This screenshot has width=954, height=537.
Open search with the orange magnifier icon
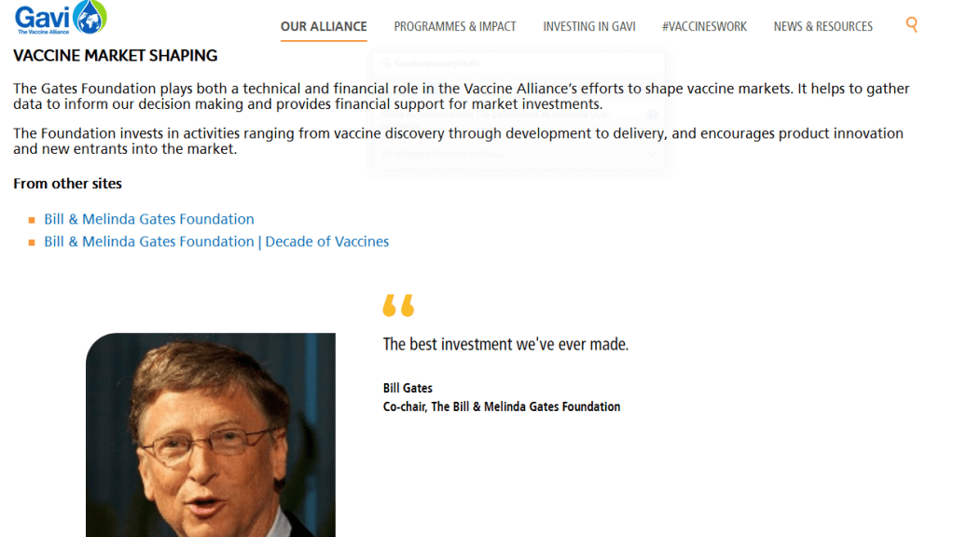coord(912,25)
